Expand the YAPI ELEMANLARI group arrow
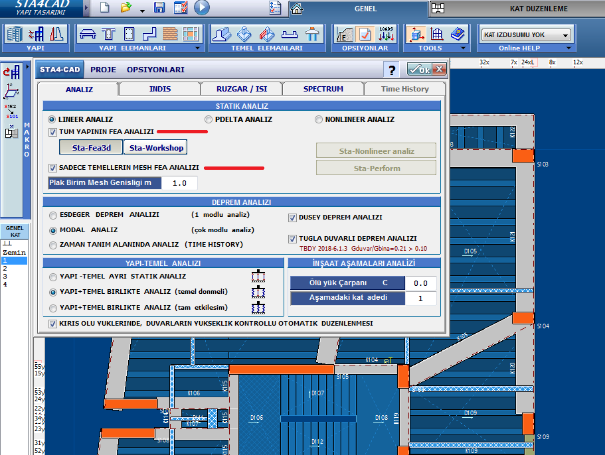This screenshot has width=605, height=455. tap(197, 48)
